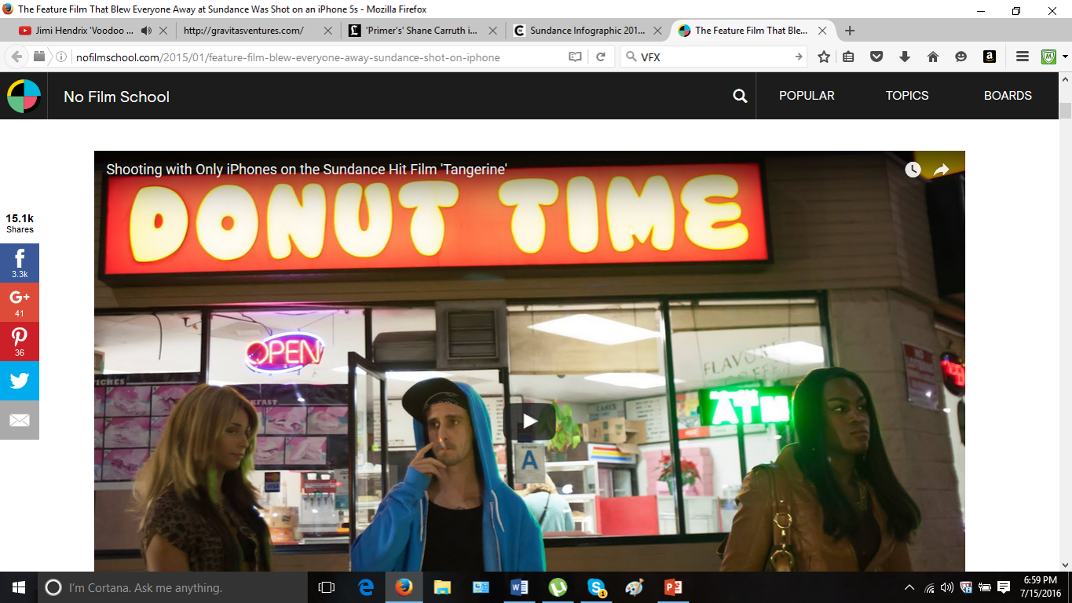Open the Firefox hamburger menu
Viewport: 1072px width, 603px height.
[x=1023, y=57]
